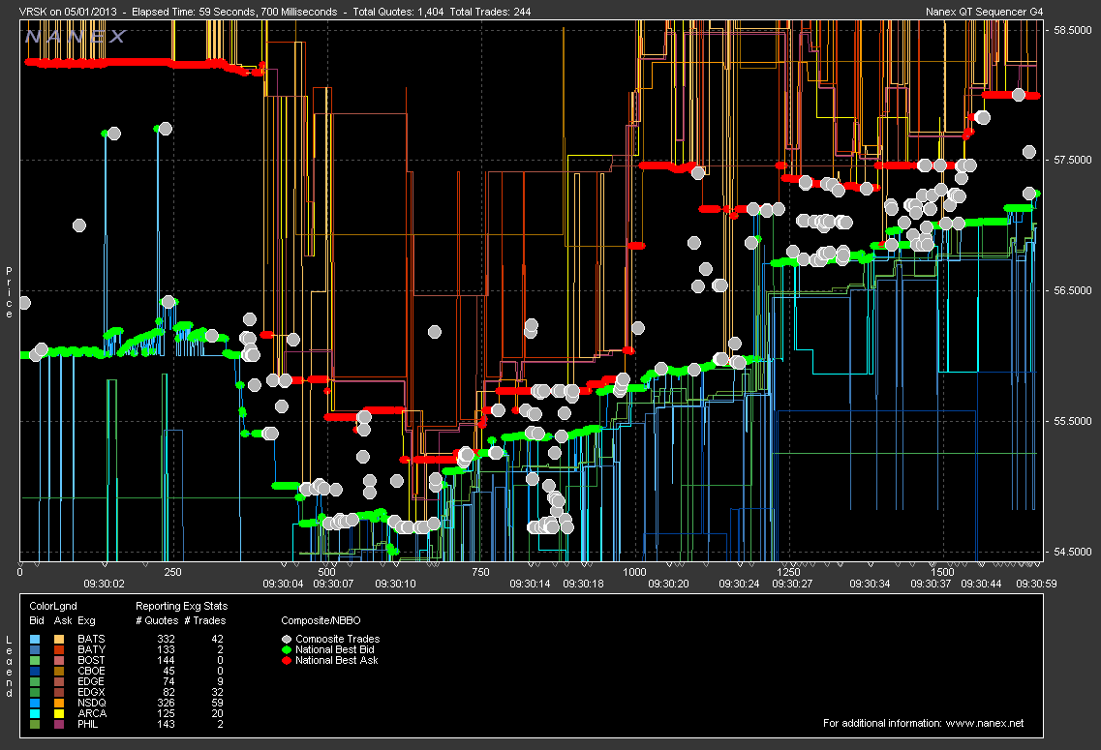Select the 55.5000 price axis label

pos(1073,421)
